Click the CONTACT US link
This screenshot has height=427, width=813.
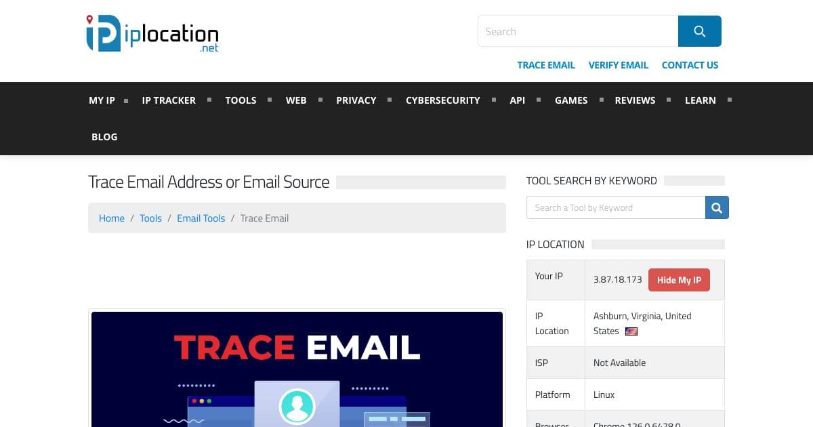click(690, 65)
